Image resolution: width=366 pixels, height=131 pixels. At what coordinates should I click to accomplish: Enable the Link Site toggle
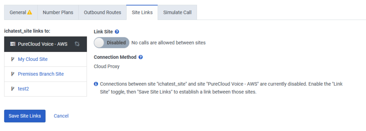112,43
